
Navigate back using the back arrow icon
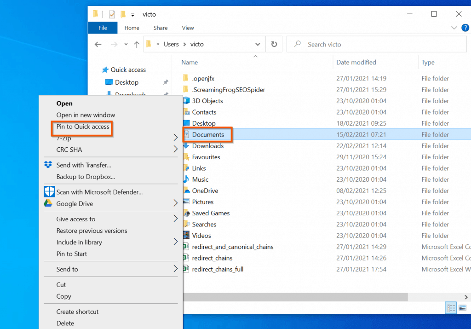click(98, 44)
